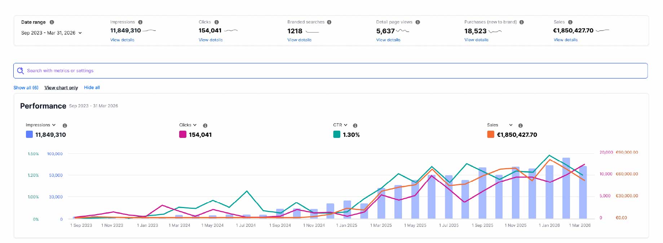Click the info icon next to Date range
This screenshot has width=663, height=243.
click(x=52, y=22)
